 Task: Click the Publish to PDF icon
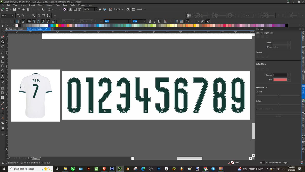(x=80, y=9)
